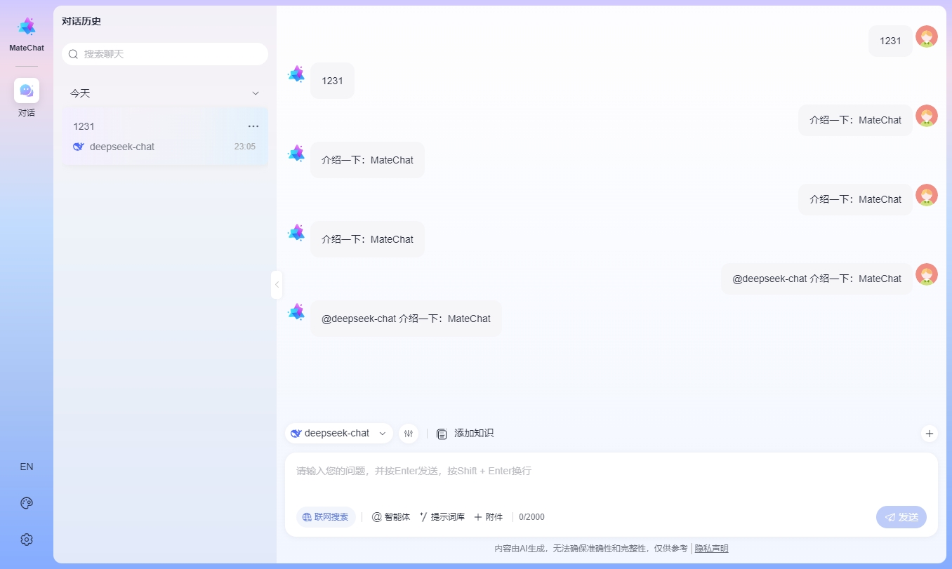Image resolution: width=952 pixels, height=569 pixels.
Task: Open the 对话 chat section icon
Action: click(27, 91)
